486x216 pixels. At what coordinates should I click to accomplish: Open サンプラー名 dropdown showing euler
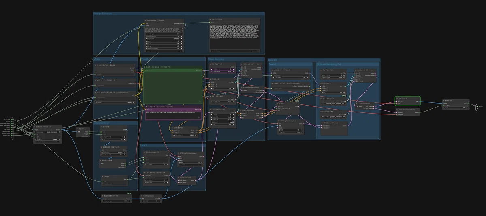tap(222, 102)
